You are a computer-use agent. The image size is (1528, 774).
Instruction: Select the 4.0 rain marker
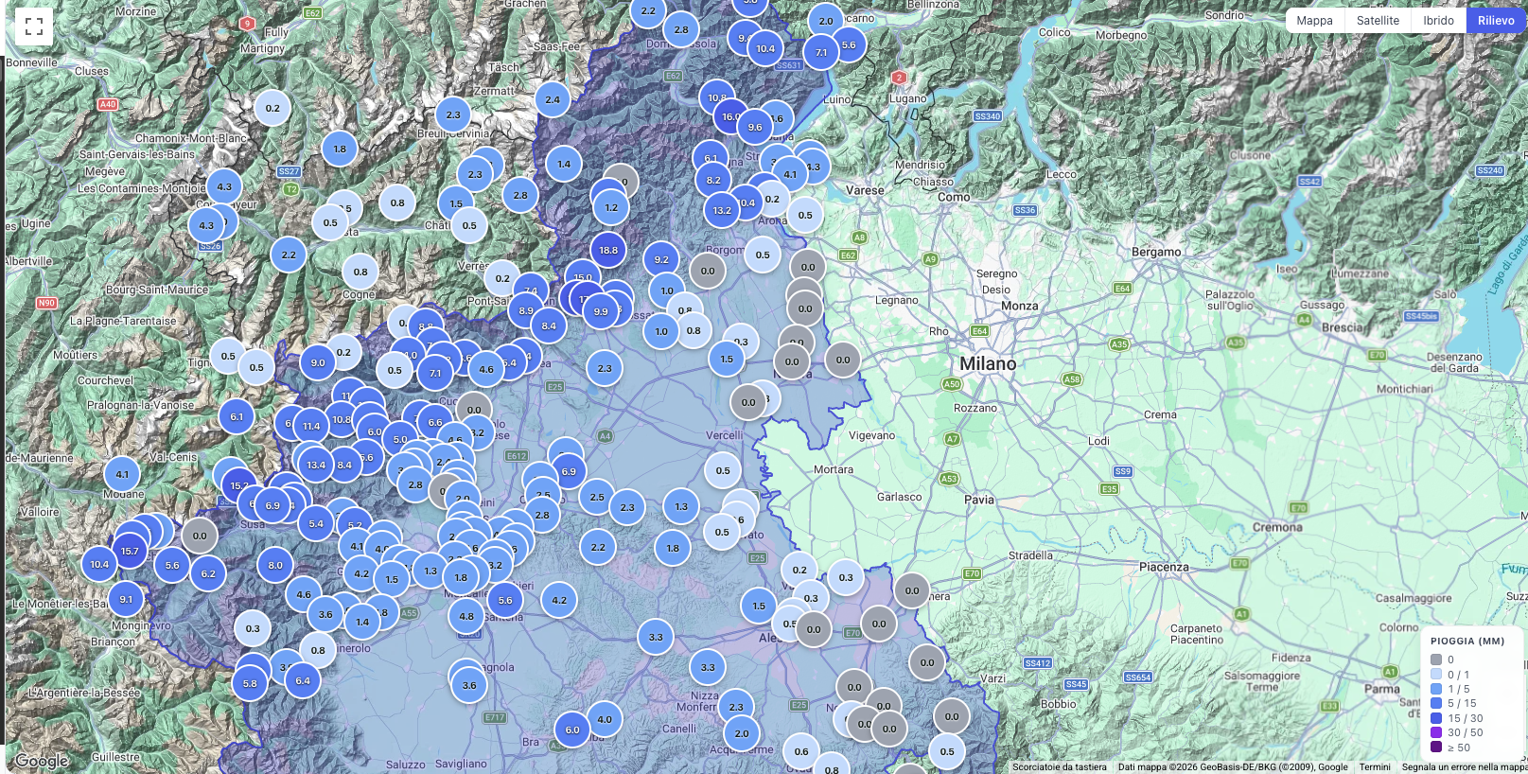coord(605,720)
